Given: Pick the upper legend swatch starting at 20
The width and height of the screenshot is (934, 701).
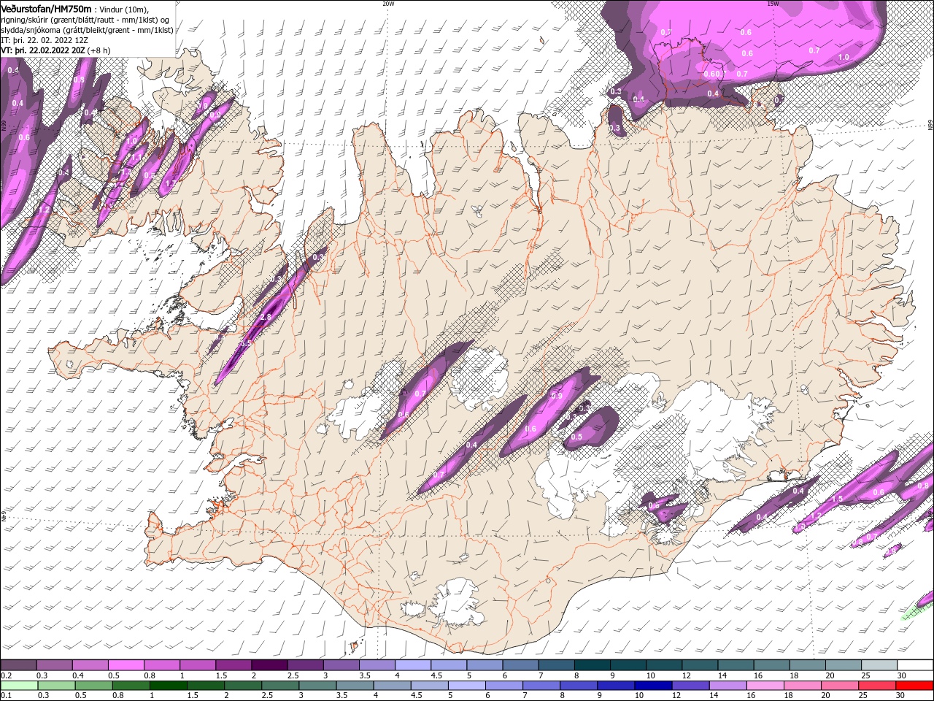Looking at the screenshot, I should [844, 665].
